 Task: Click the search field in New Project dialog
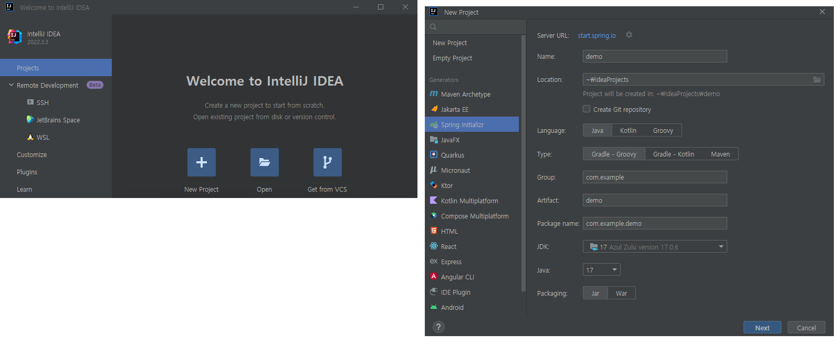coord(476,27)
